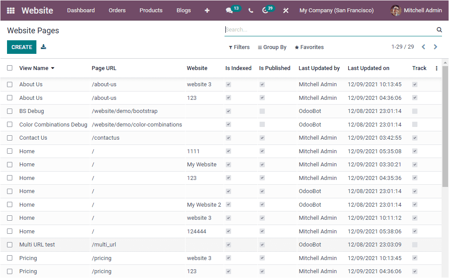Open the Favorites dropdown
Image resolution: width=449 pixels, height=278 pixels.
pos(309,47)
